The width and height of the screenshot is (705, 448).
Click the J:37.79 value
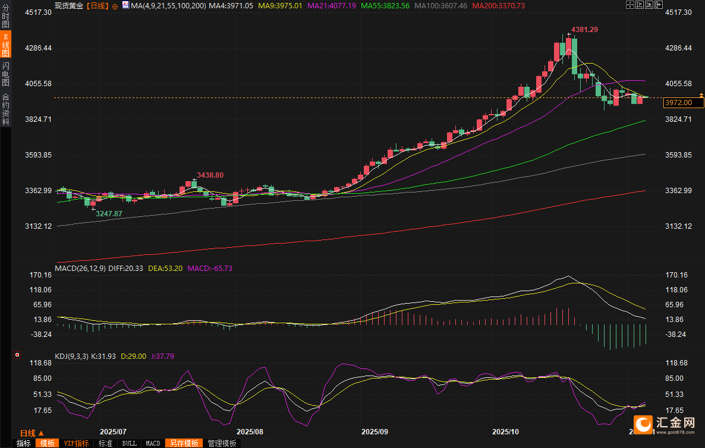(x=163, y=356)
